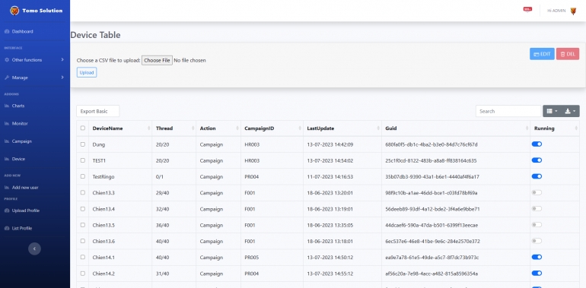Open the Campaign sidebar menu item

click(x=21, y=141)
